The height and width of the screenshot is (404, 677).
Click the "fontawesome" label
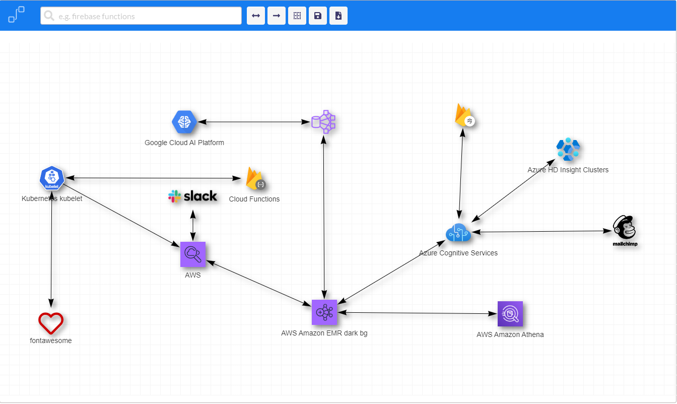pos(51,341)
